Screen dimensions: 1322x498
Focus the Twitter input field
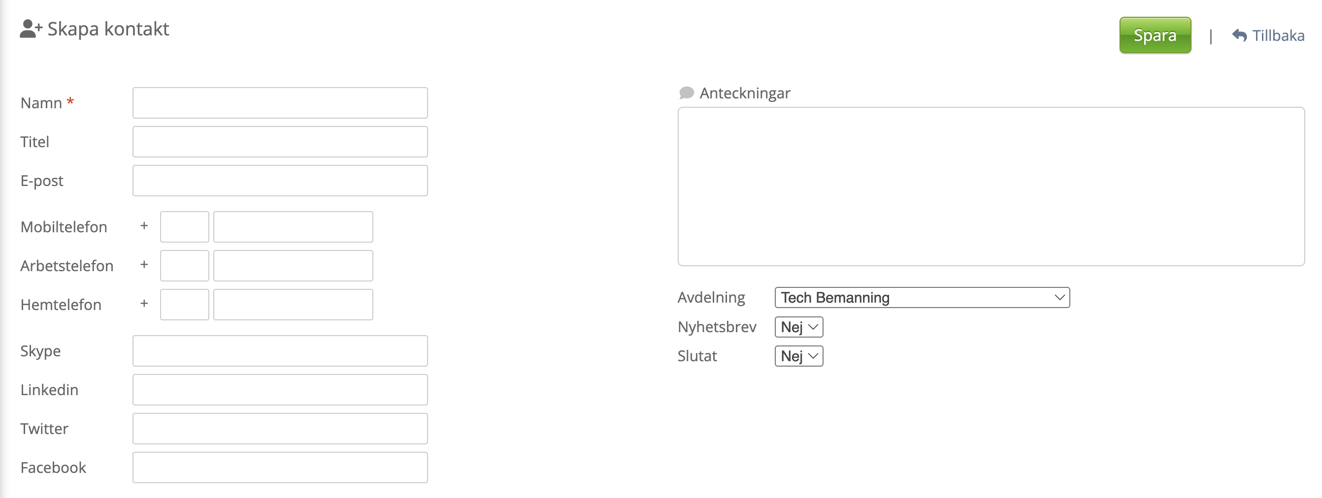point(280,429)
